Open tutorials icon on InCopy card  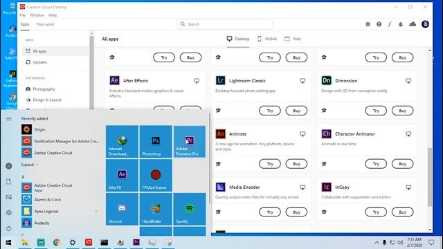click(324, 212)
